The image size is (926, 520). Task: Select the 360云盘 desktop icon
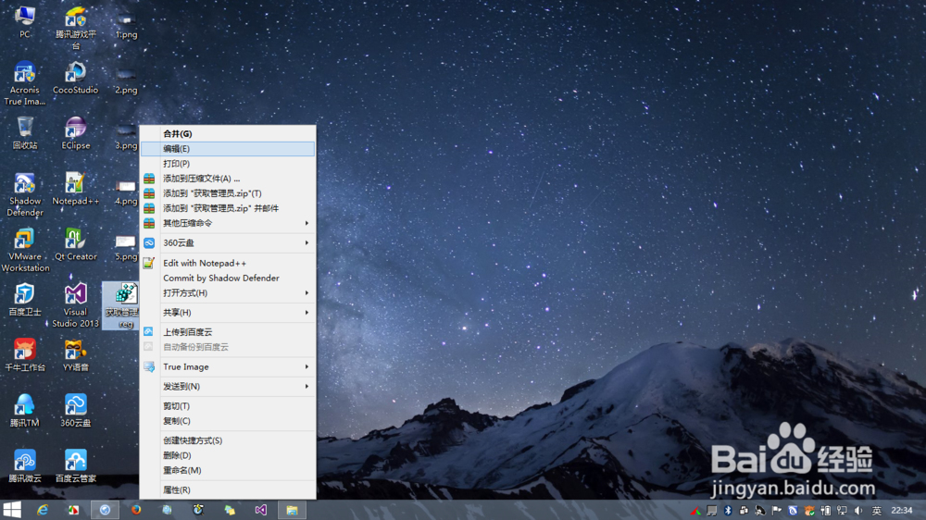pyautogui.click(x=76, y=411)
